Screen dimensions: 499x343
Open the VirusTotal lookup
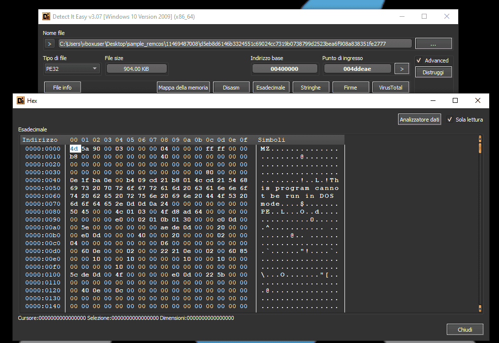[391, 88]
